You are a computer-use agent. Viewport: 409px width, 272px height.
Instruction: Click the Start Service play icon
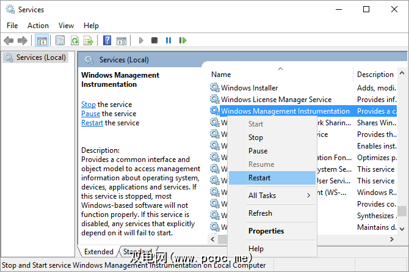click(141, 40)
